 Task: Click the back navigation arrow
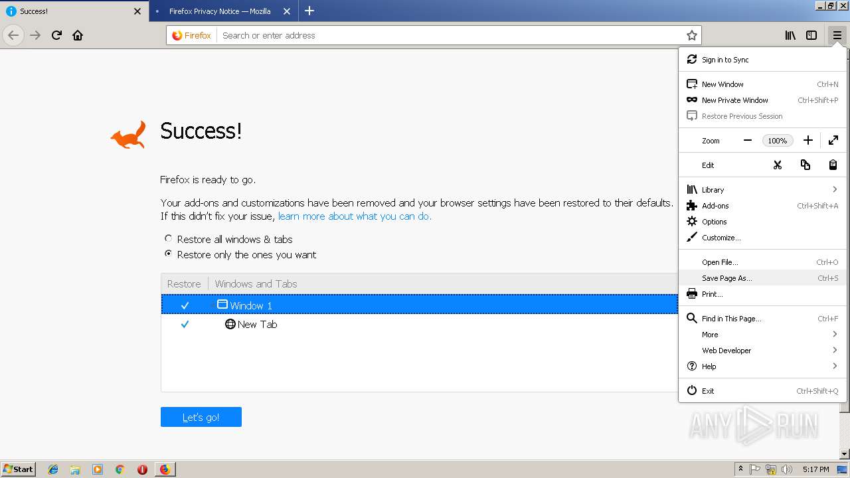[x=13, y=35]
